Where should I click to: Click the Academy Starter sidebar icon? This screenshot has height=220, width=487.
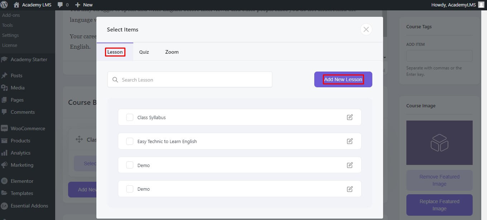4,59
